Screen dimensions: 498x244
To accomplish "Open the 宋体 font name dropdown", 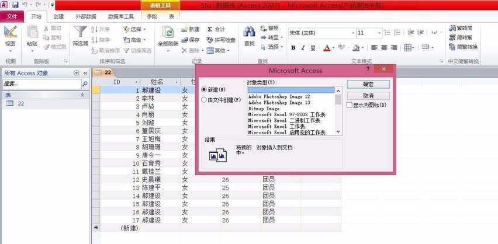I will click(353, 33).
